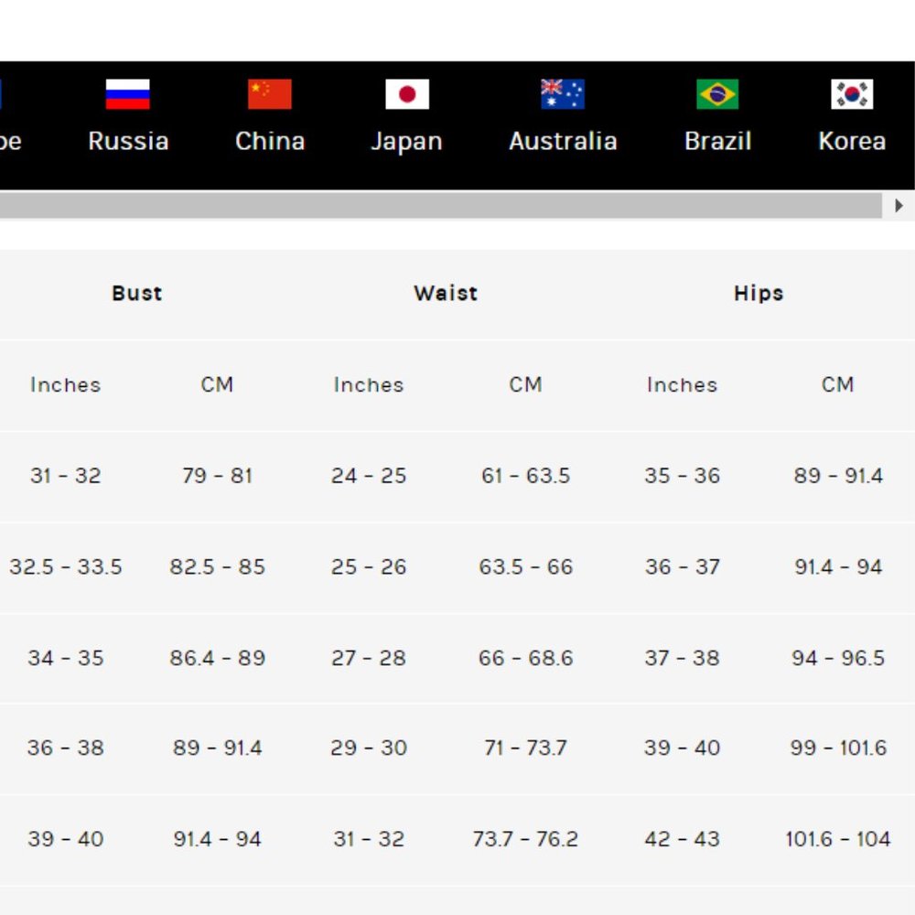Click the right scroll arrow button
This screenshot has height=915, width=915.
899,206
